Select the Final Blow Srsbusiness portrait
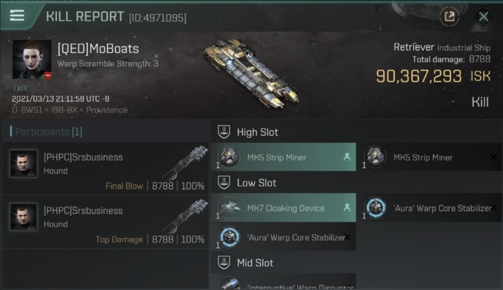503x290 pixels. (24, 164)
